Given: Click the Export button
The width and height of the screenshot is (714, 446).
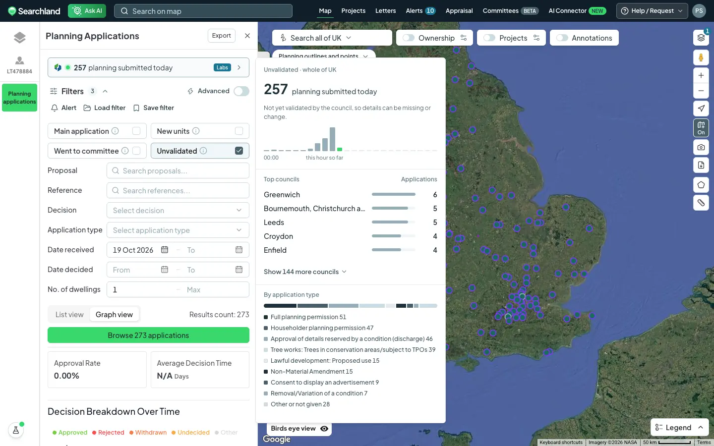Looking at the screenshot, I should click(x=222, y=36).
